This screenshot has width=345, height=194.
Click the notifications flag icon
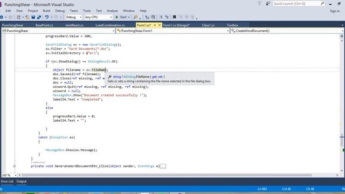(260, 4)
